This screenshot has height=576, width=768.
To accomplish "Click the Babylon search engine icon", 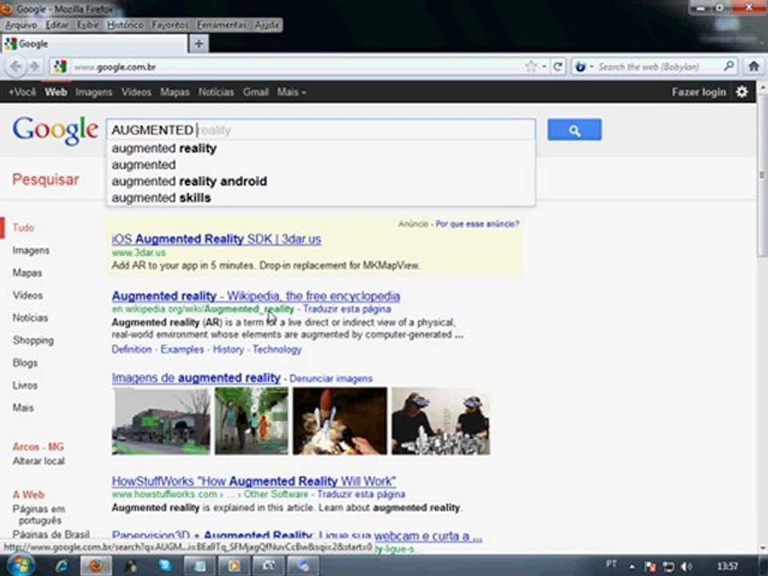I will click(581, 66).
